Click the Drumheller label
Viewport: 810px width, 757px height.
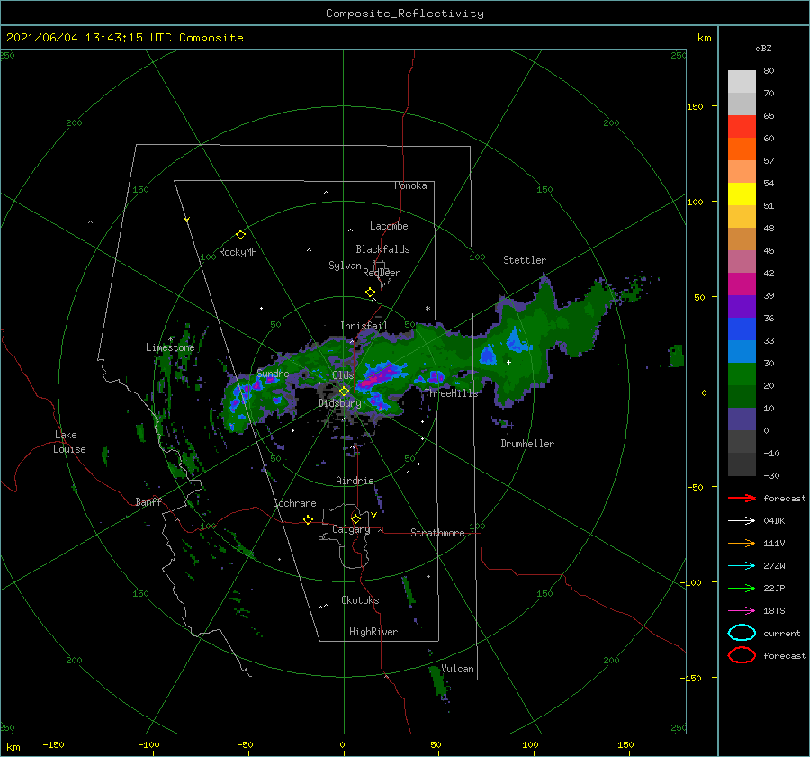point(527,444)
